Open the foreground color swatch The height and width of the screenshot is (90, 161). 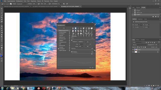click(x=1, y=56)
